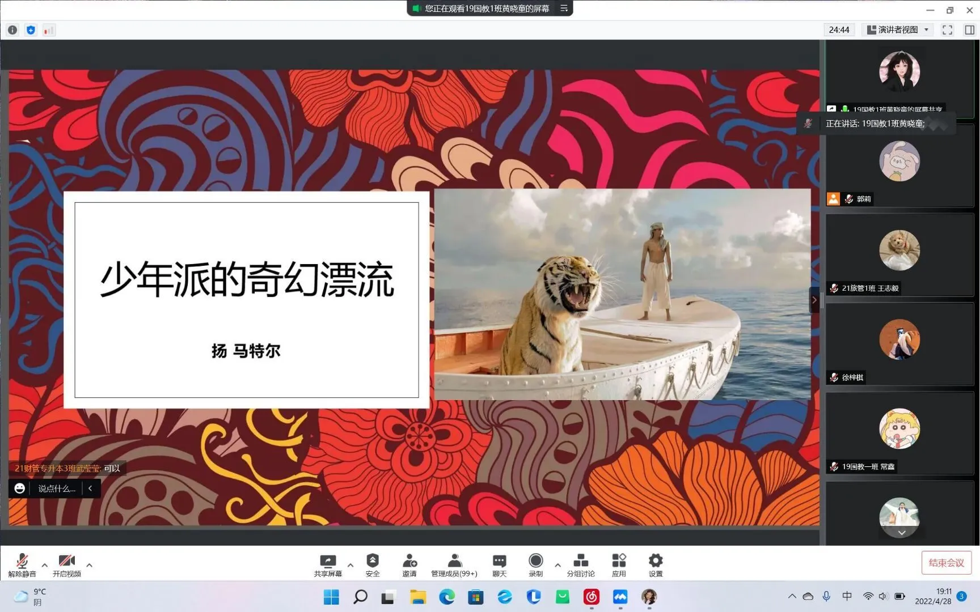Turn on camera with 开启视频
This screenshot has width=980, height=612.
pyautogui.click(x=66, y=564)
